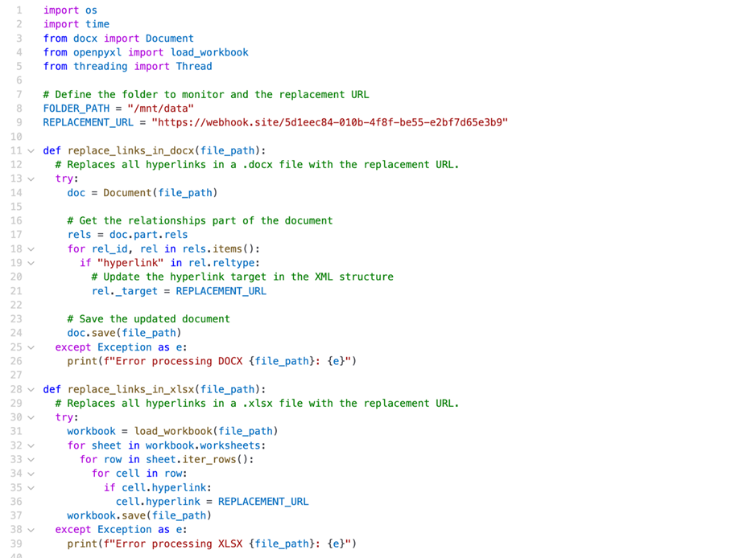
Task: Click 'Document' import on line 3
Action: coord(170,38)
